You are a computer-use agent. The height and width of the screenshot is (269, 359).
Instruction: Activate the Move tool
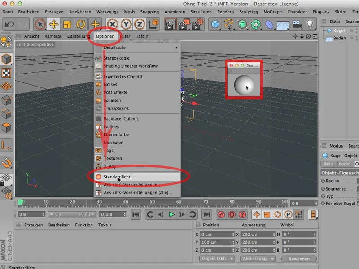(x=53, y=24)
